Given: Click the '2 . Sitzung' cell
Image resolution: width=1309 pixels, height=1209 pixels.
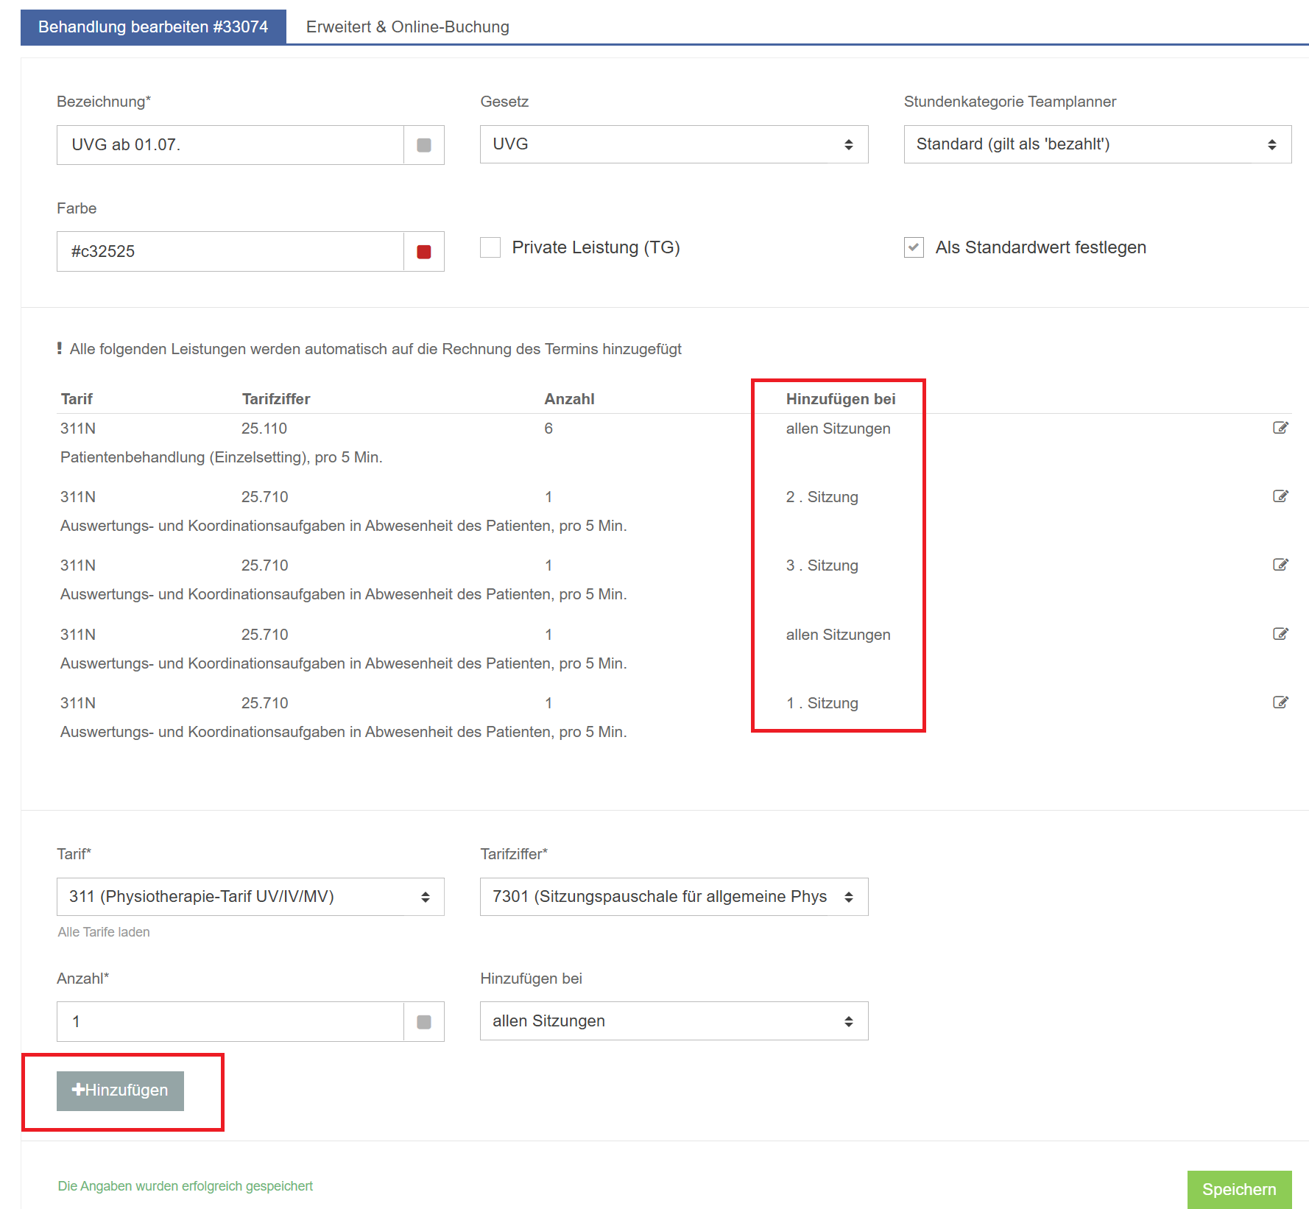Looking at the screenshot, I should [822, 497].
